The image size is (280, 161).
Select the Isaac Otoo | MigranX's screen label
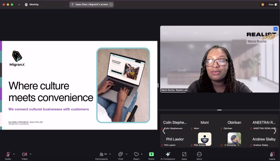(x=92, y=4)
